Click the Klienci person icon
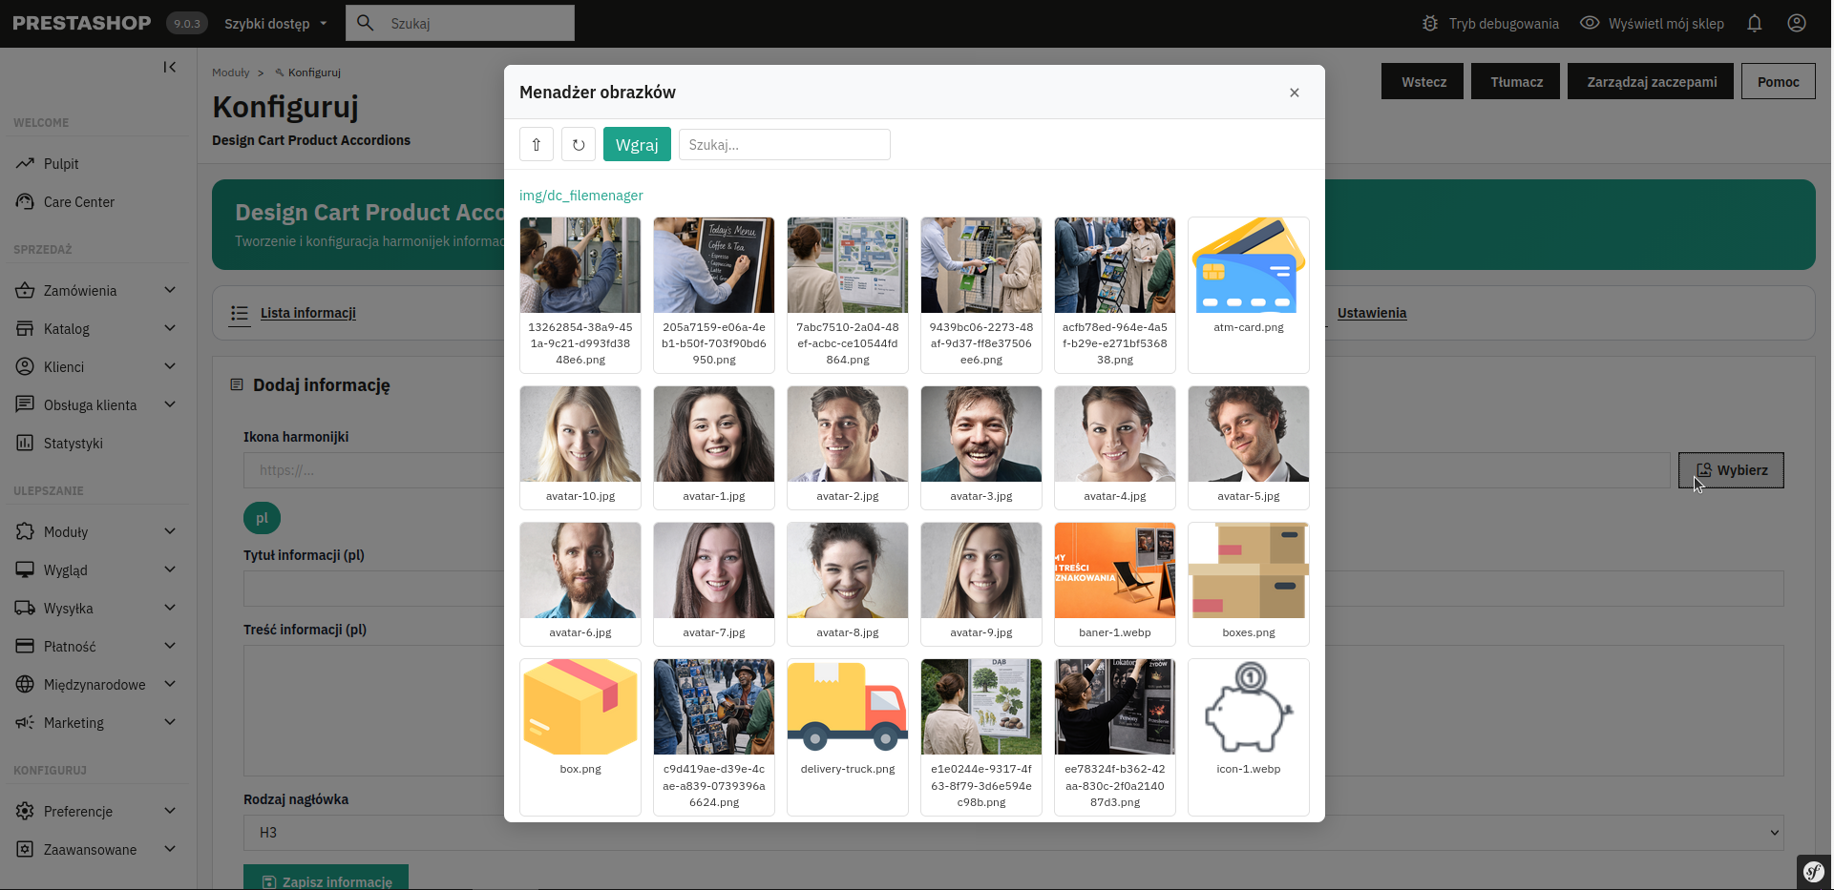 (25, 367)
